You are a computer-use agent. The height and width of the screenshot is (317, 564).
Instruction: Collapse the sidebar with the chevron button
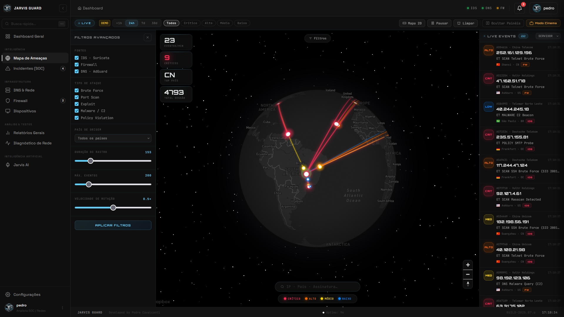pos(63,8)
